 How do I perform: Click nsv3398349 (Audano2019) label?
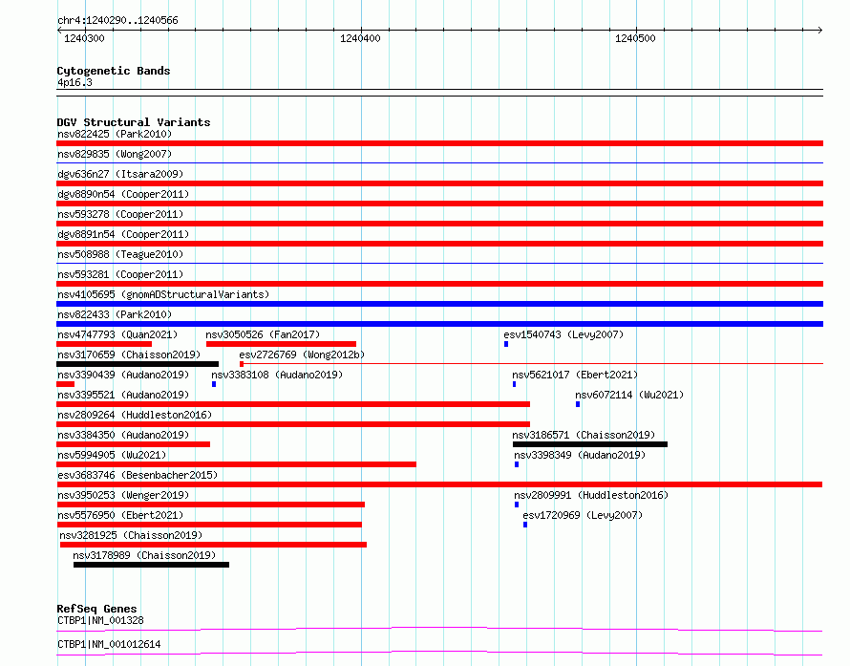(580, 455)
